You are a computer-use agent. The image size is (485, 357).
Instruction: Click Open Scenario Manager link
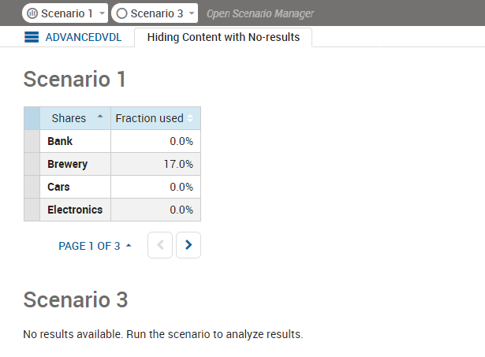[259, 13]
